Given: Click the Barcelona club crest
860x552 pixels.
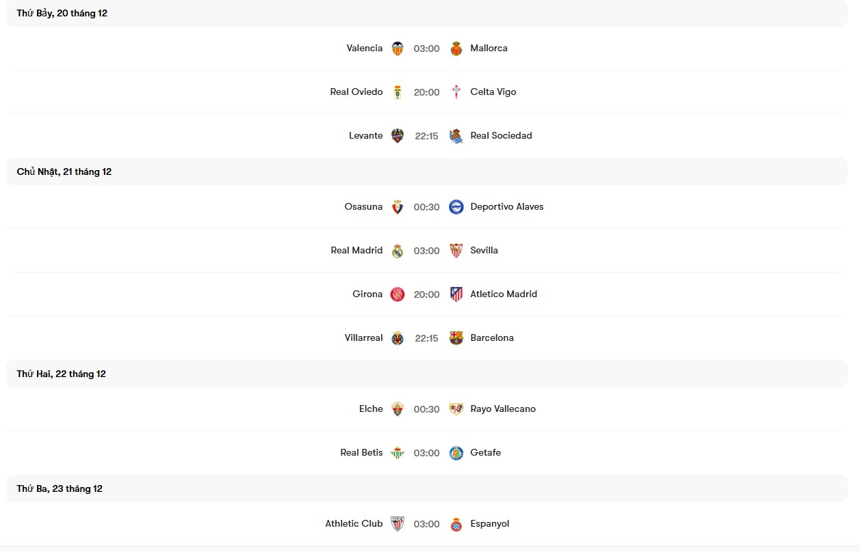Looking at the screenshot, I should (x=456, y=338).
